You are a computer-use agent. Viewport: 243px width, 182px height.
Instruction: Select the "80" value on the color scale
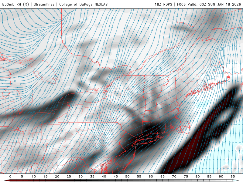click(197, 177)
